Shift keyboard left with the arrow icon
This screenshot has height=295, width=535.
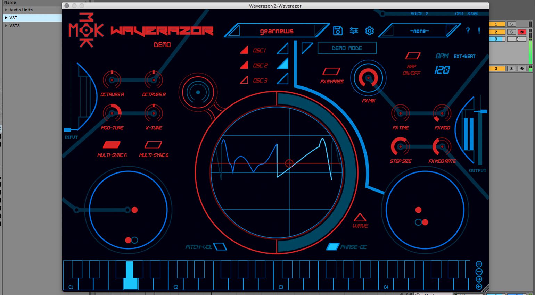(x=479, y=287)
